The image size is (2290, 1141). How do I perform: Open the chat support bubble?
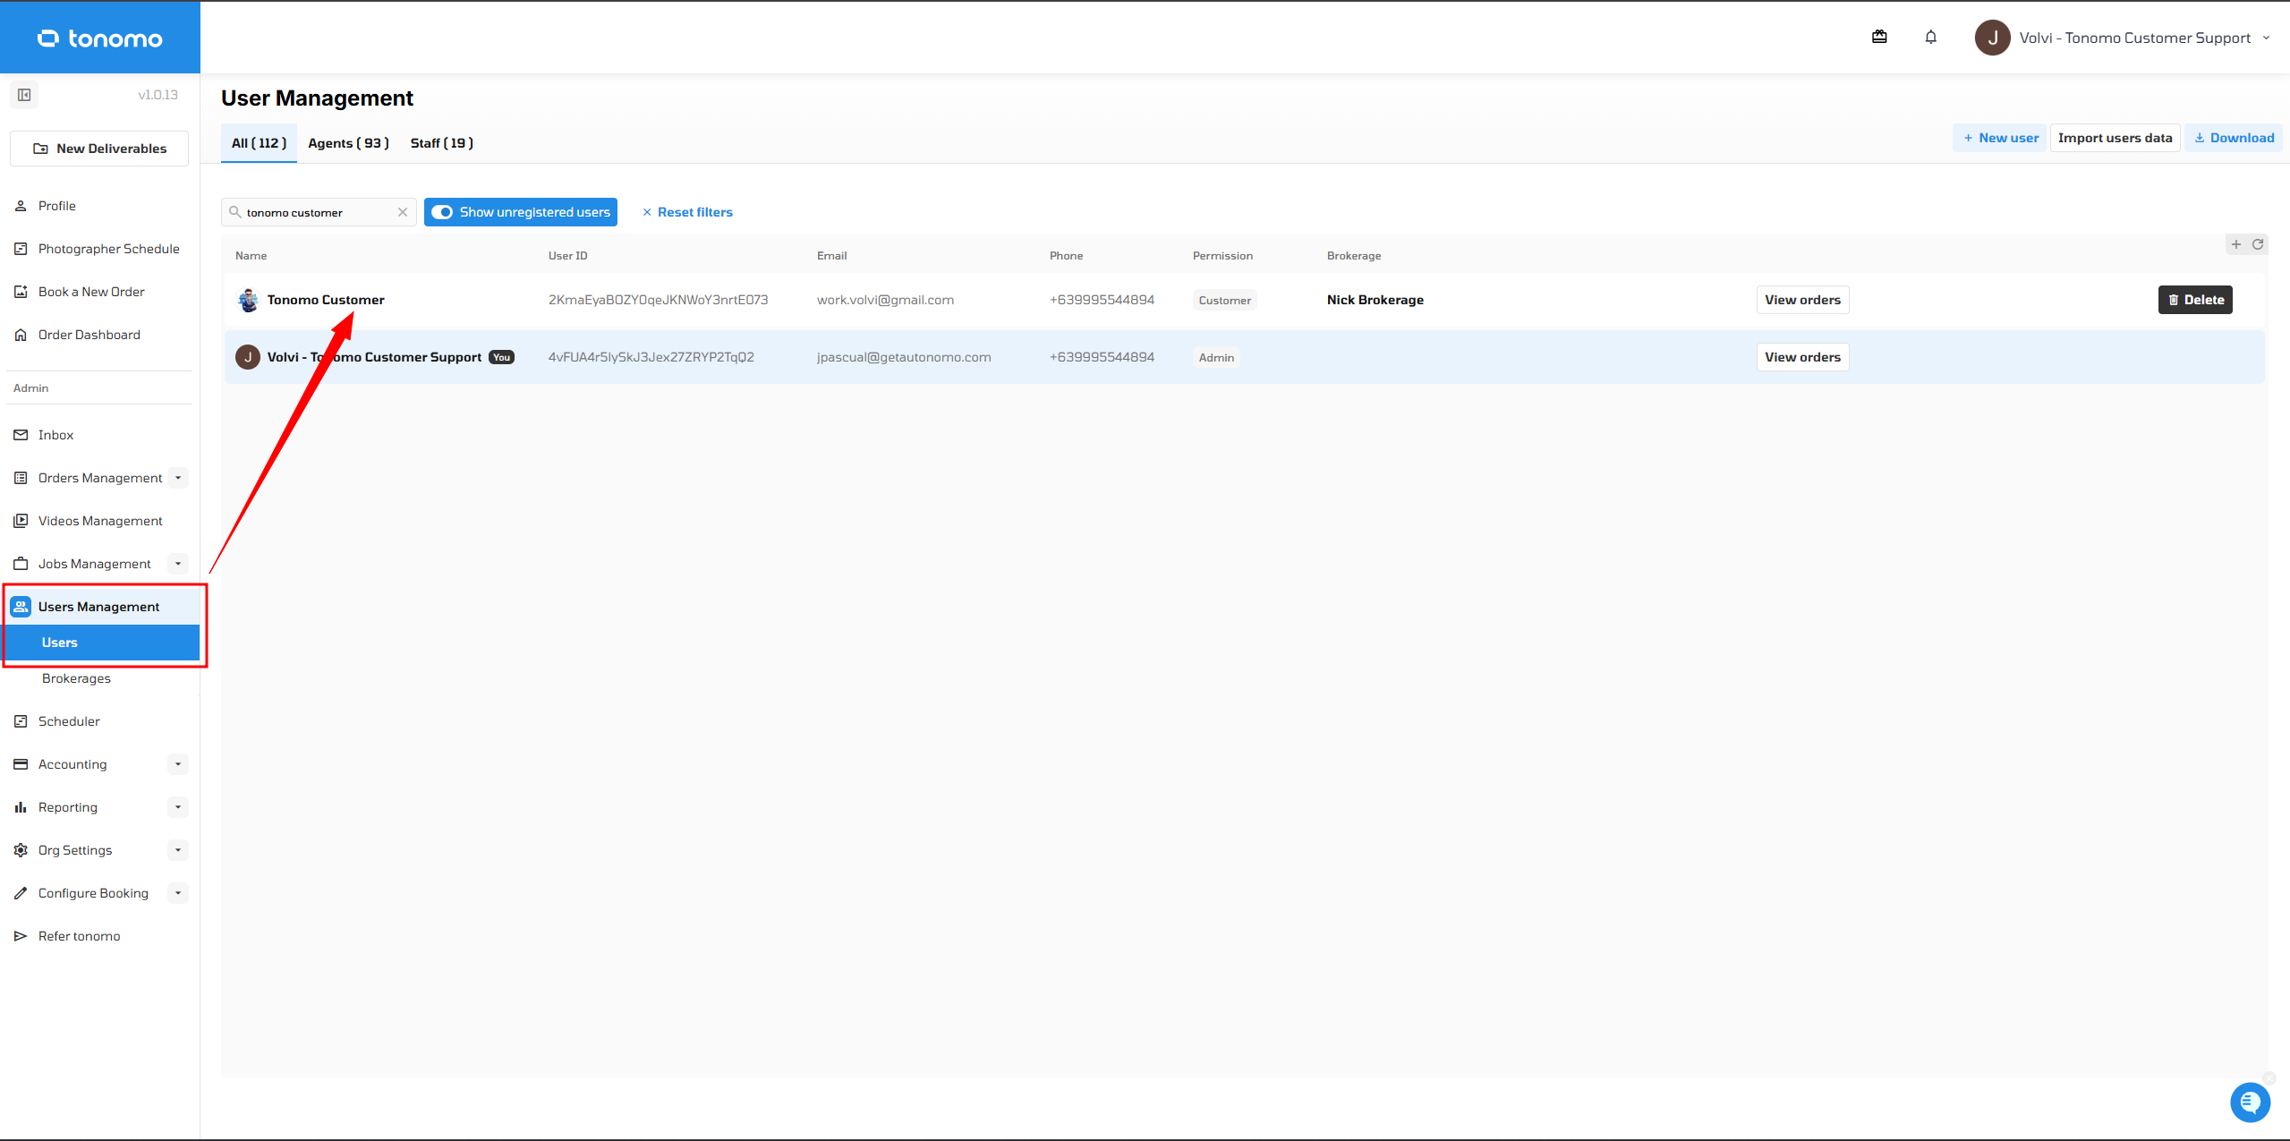point(2251,1102)
